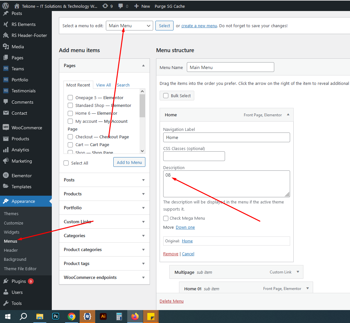Click the WooCommerce icon
The height and width of the screenshot is (323, 350).
[6, 127]
